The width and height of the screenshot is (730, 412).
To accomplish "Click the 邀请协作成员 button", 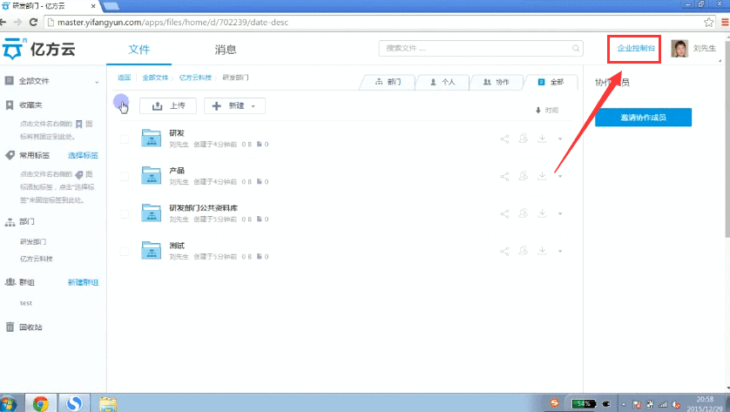I will [643, 118].
